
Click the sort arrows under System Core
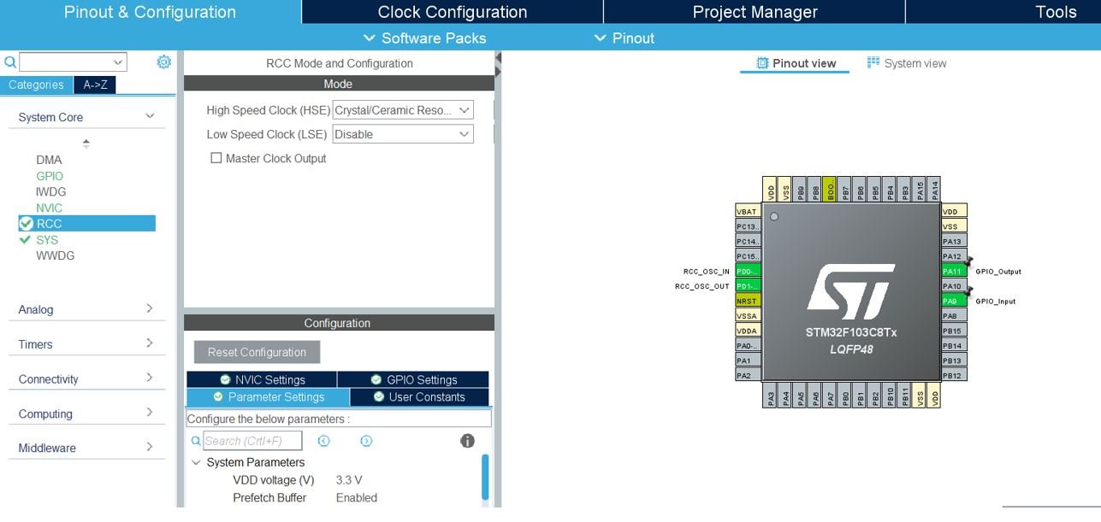click(86, 143)
